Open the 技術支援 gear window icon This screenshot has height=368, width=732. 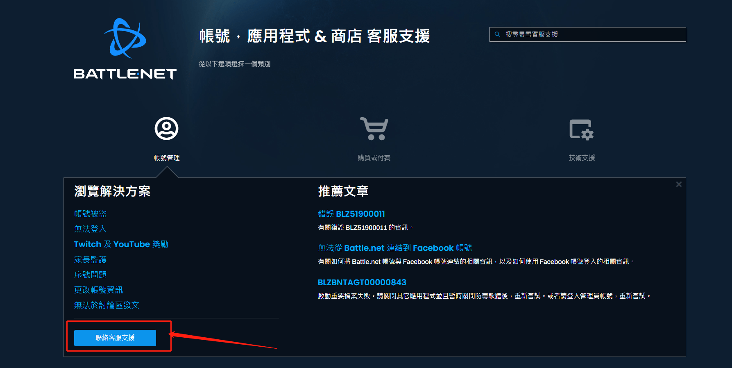click(x=582, y=129)
